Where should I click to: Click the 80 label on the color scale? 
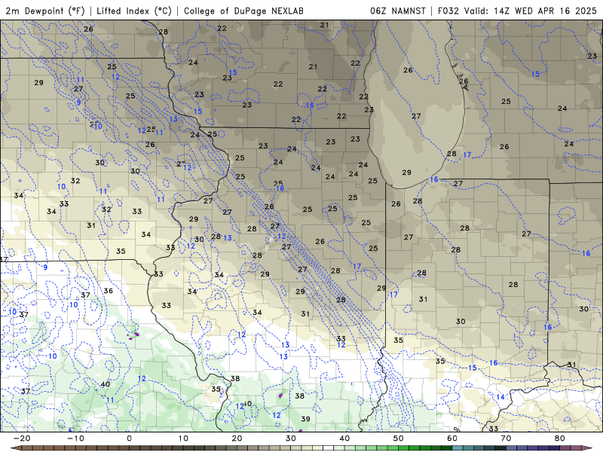click(560, 438)
